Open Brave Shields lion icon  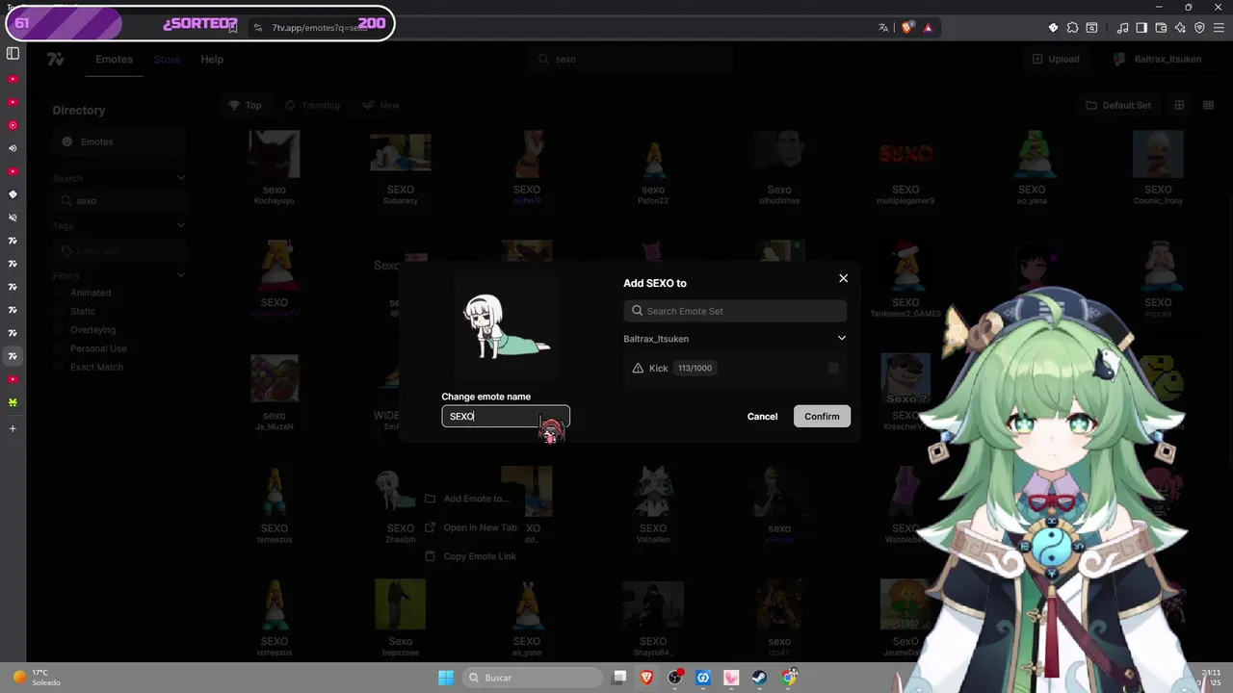(x=906, y=28)
